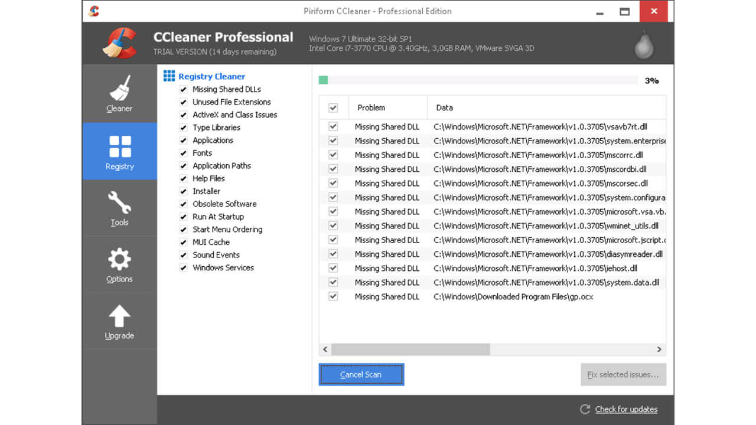Click the Data column header
The height and width of the screenshot is (425, 756).
click(x=444, y=107)
